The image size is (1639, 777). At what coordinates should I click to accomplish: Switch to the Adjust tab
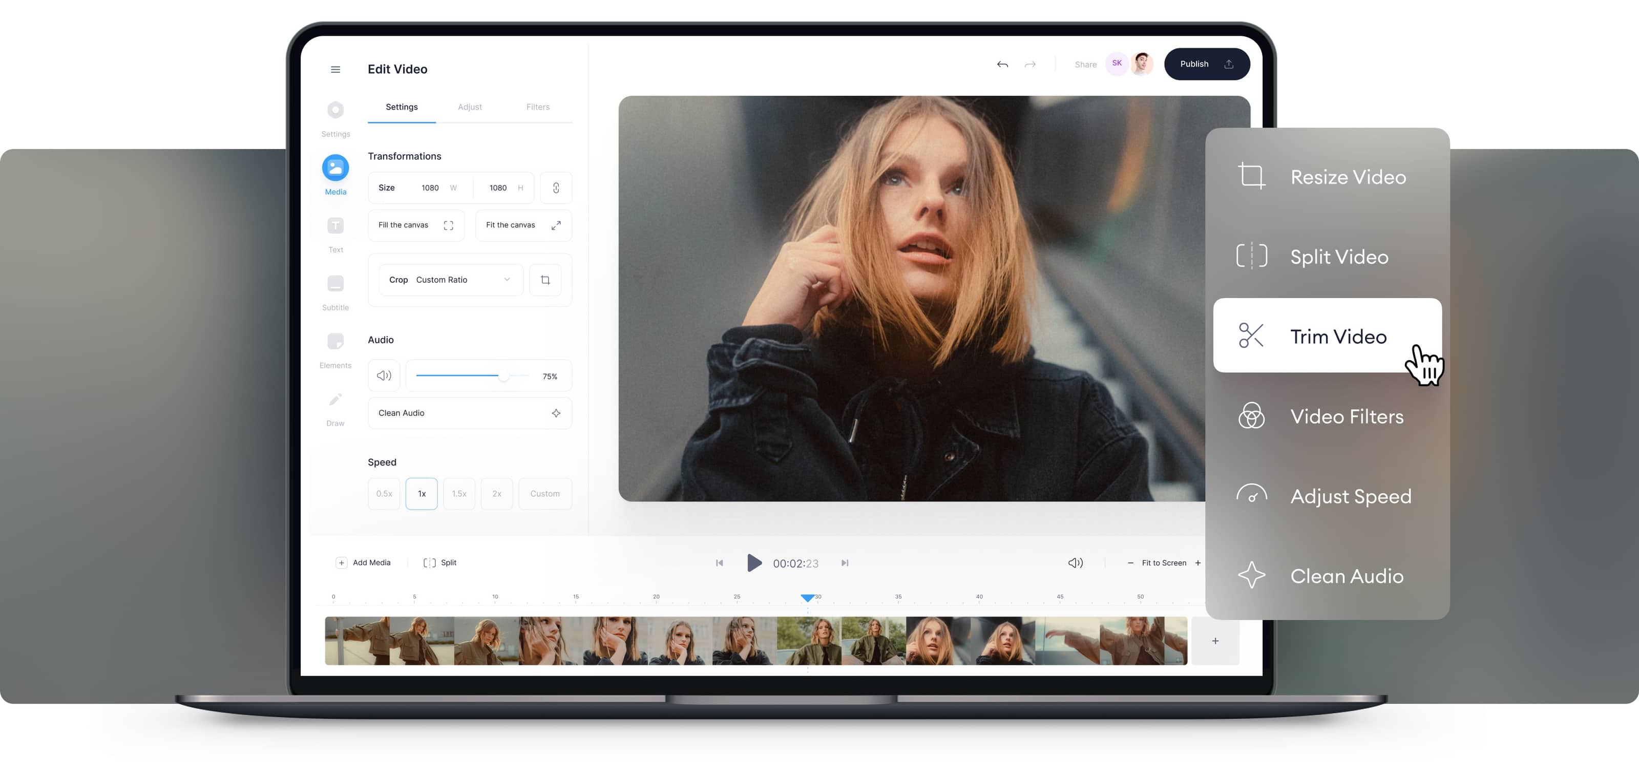pyautogui.click(x=470, y=107)
